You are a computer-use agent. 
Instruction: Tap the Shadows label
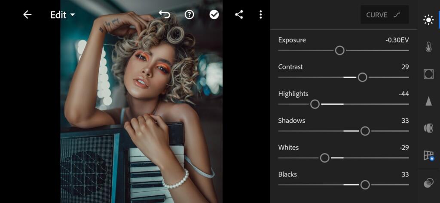[292, 121]
